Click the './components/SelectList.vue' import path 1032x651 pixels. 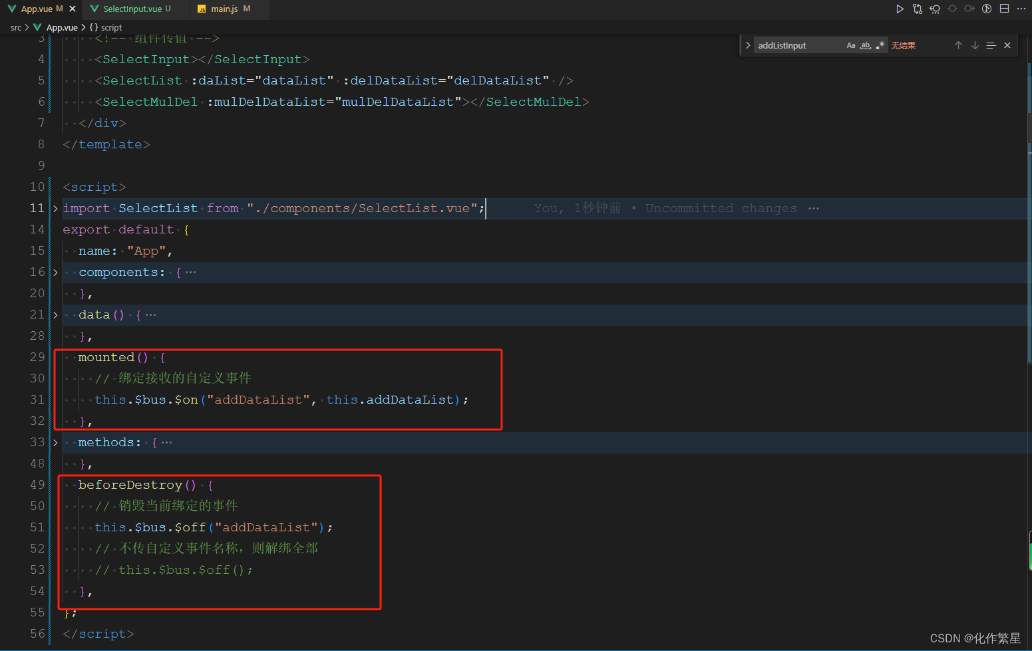363,208
